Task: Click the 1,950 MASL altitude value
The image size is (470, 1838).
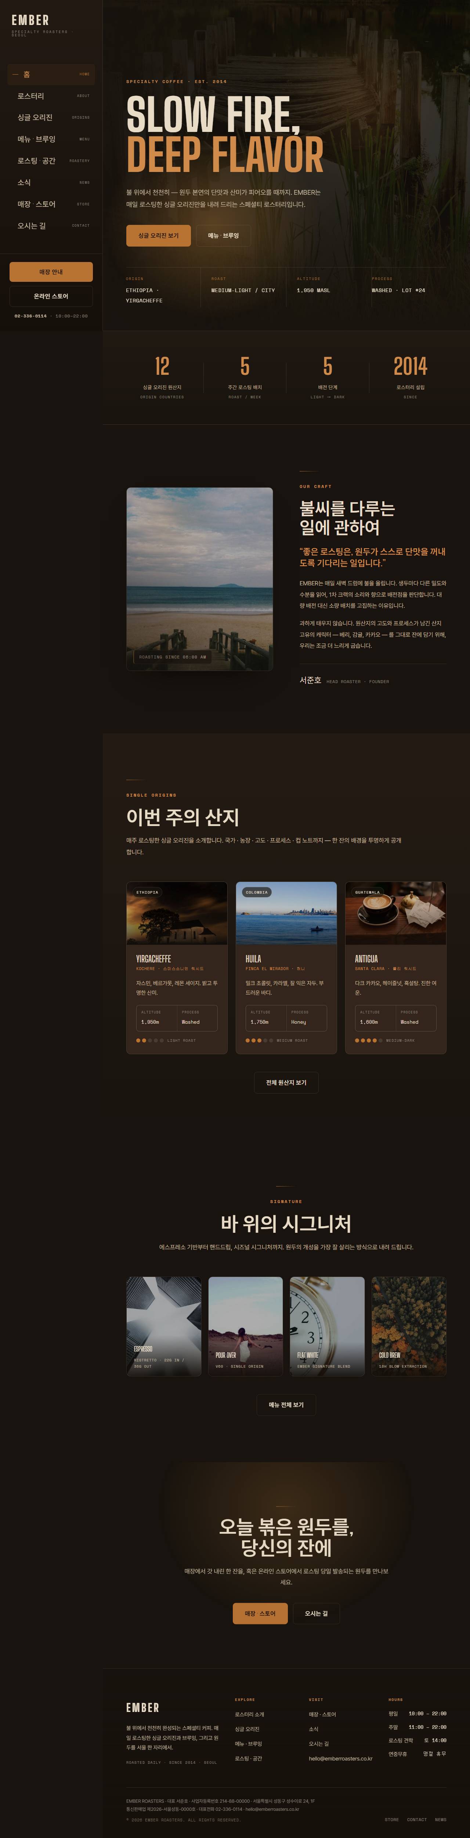Action: click(x=313, y=290)
